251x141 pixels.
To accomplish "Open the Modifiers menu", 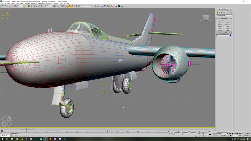I will click(27, 3).
